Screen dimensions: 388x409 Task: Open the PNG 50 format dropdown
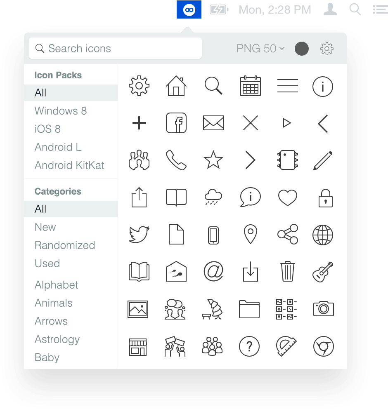[260, 49]
